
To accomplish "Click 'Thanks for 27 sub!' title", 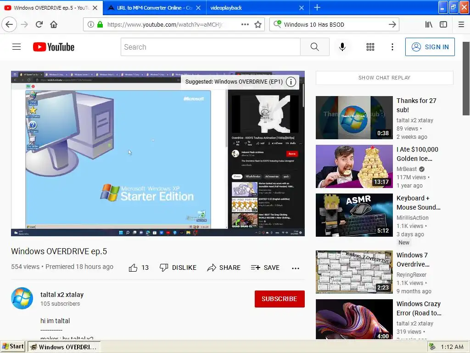I will (416, 105).
